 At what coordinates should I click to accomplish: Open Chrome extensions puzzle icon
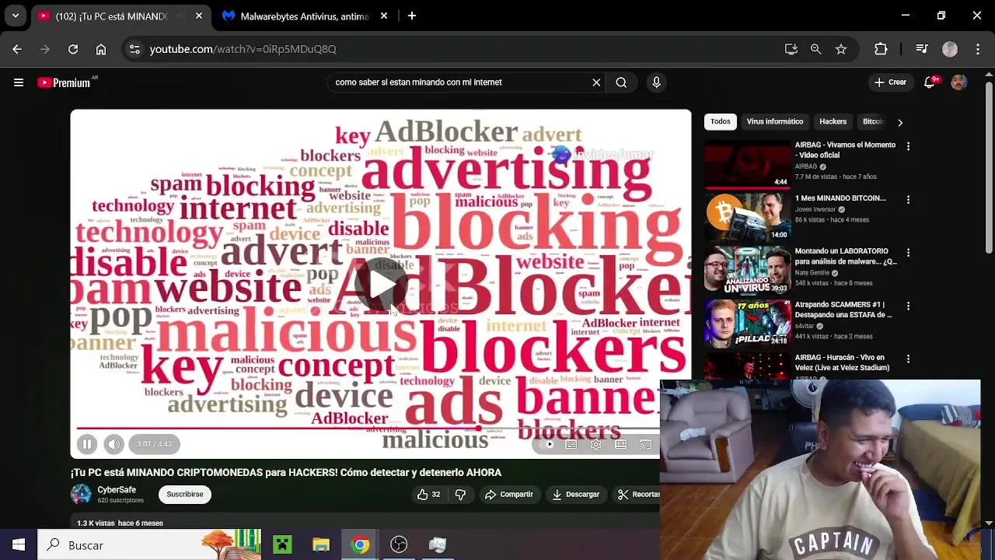881,49
